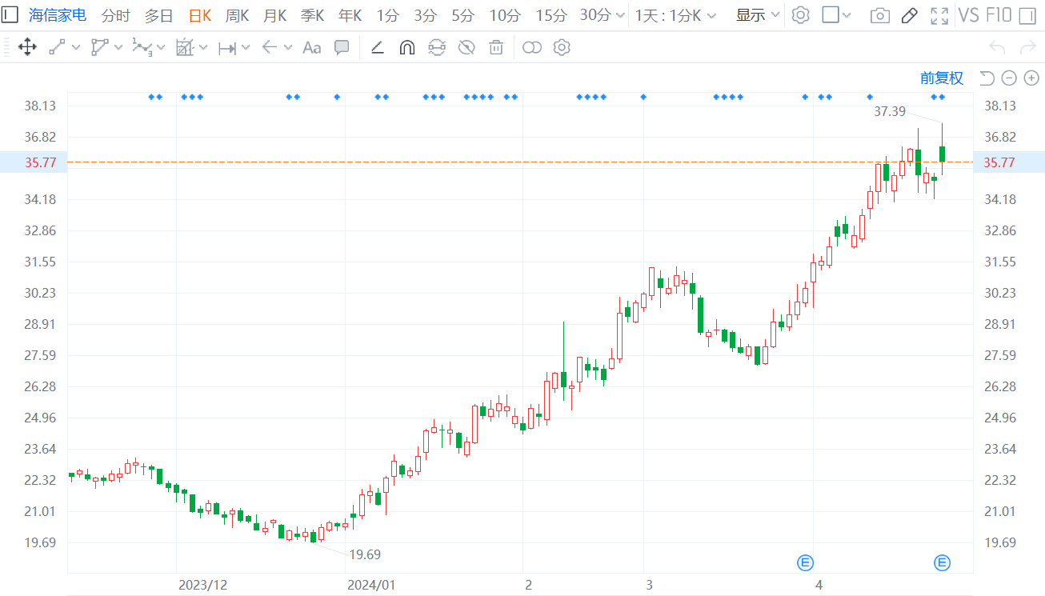Screen dimensions: 1045x596
Task: Toggle the pencil drawing toolbar
Action: coord(909,15)
